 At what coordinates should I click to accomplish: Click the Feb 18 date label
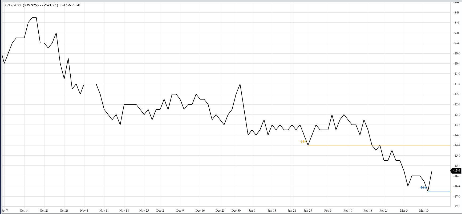pyautogui.click(x=368, y=211)
